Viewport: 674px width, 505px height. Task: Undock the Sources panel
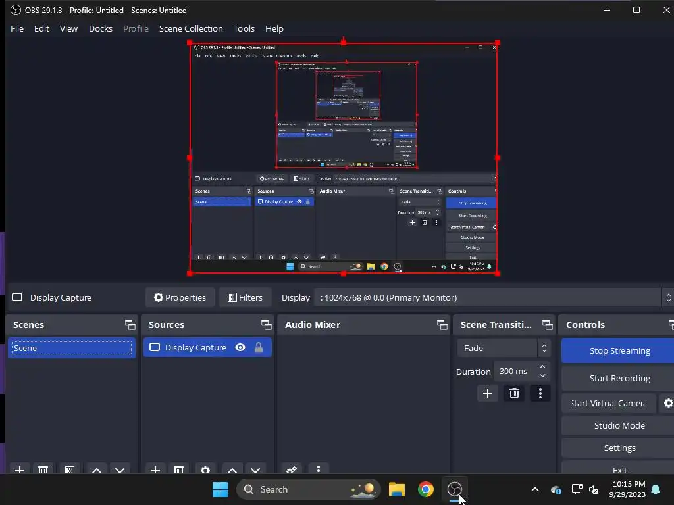(x=266, y=325)
